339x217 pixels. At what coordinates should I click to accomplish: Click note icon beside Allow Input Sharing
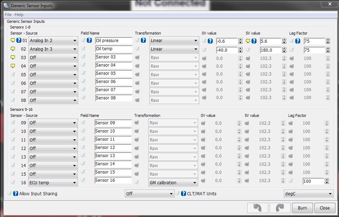click(10, 193)
